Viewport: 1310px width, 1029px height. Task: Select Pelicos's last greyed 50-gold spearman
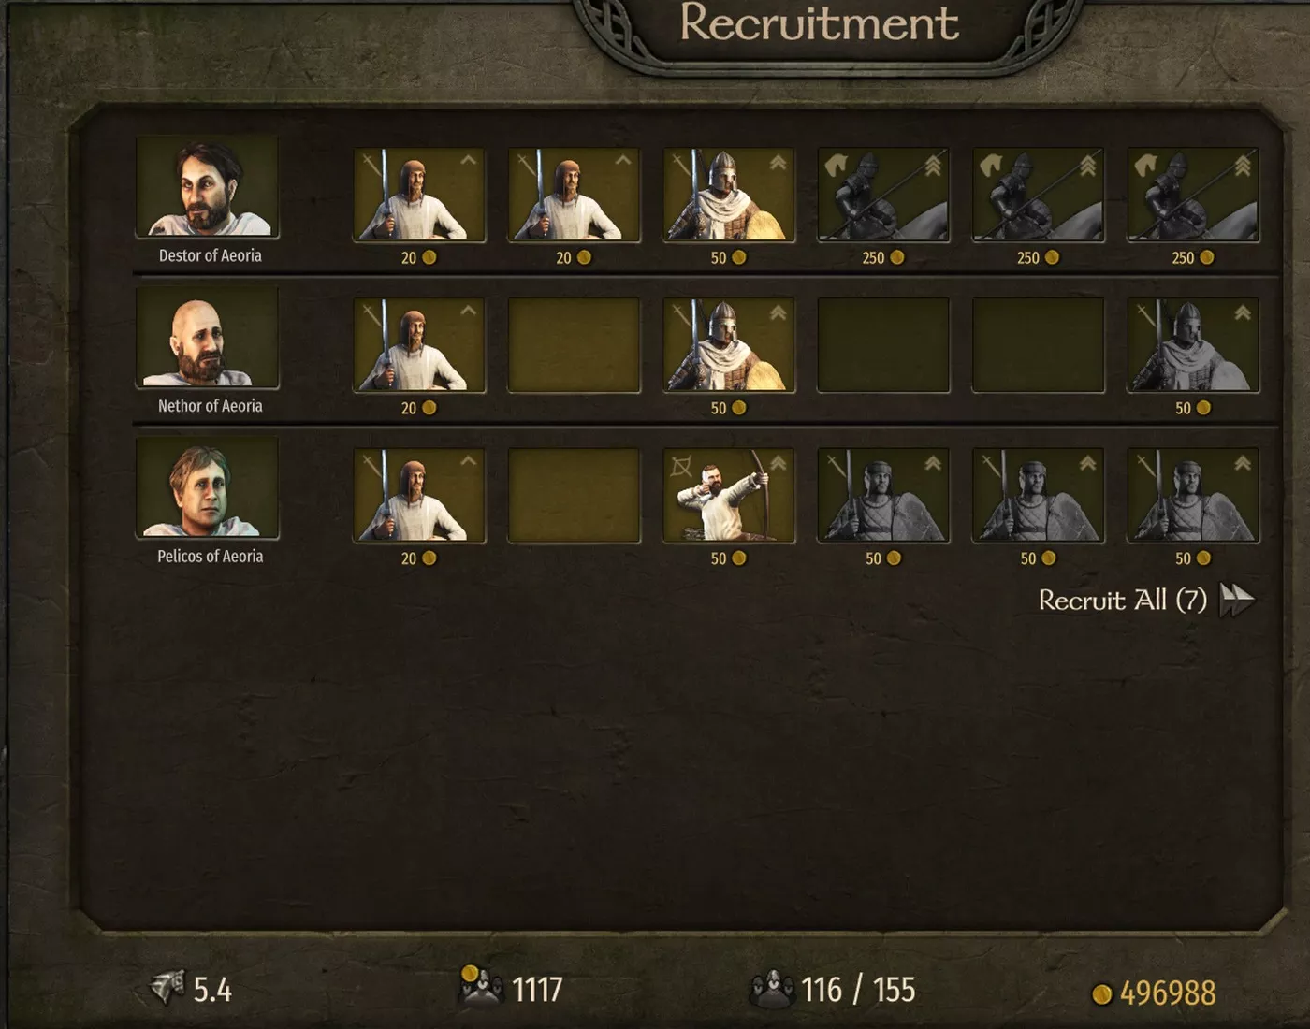tap(1193, 496)
